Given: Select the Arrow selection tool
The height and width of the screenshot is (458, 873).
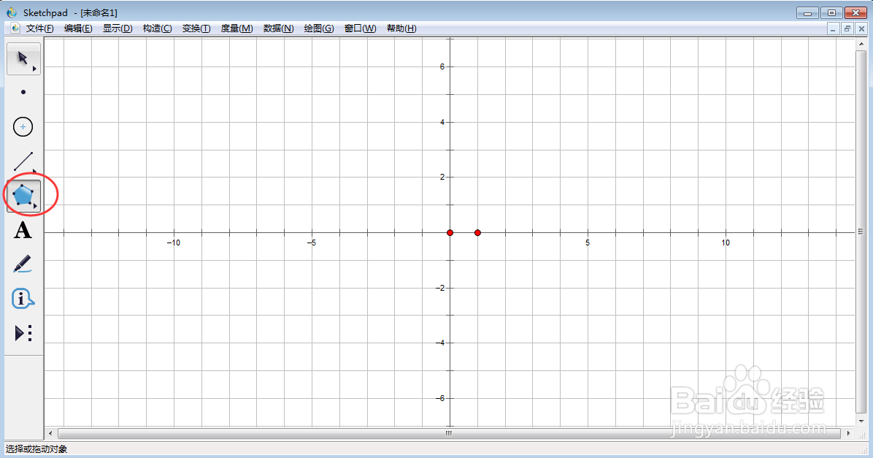Looking at the screenshot, I should point(23,58).
